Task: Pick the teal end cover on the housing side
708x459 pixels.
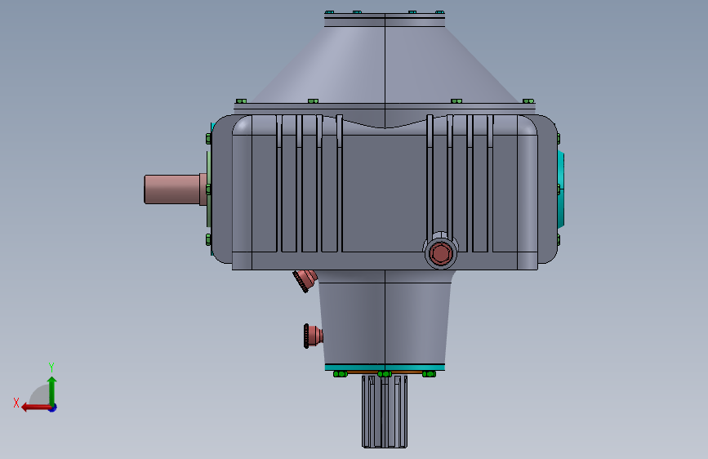Action: (x=560, y=189)
